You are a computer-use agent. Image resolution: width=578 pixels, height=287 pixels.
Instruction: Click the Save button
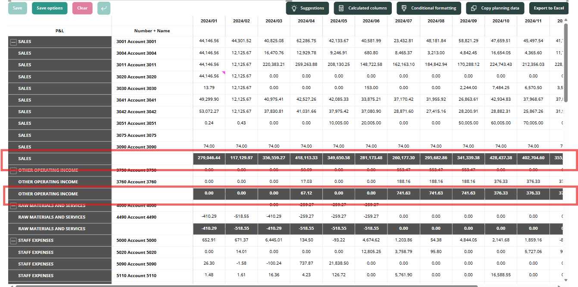[x=18, y=8]
